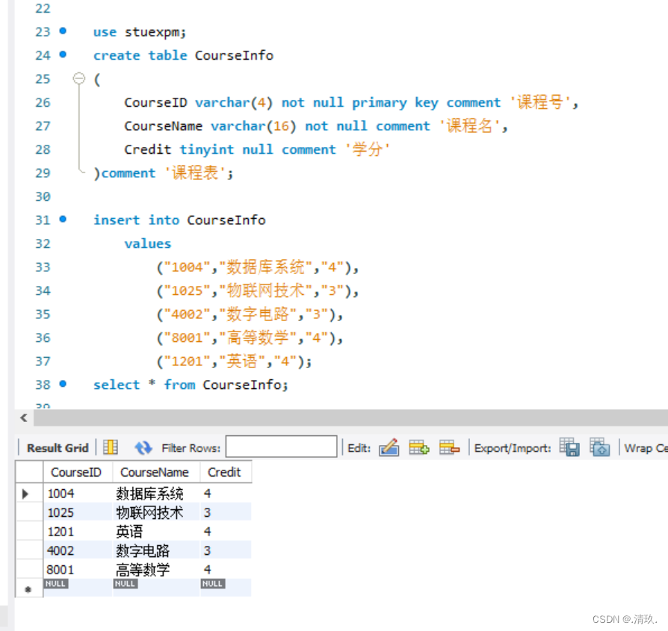Import records from an external file

[600, 447]
